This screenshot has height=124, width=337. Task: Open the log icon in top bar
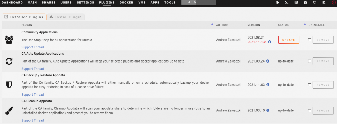click(x=324, y=3)
